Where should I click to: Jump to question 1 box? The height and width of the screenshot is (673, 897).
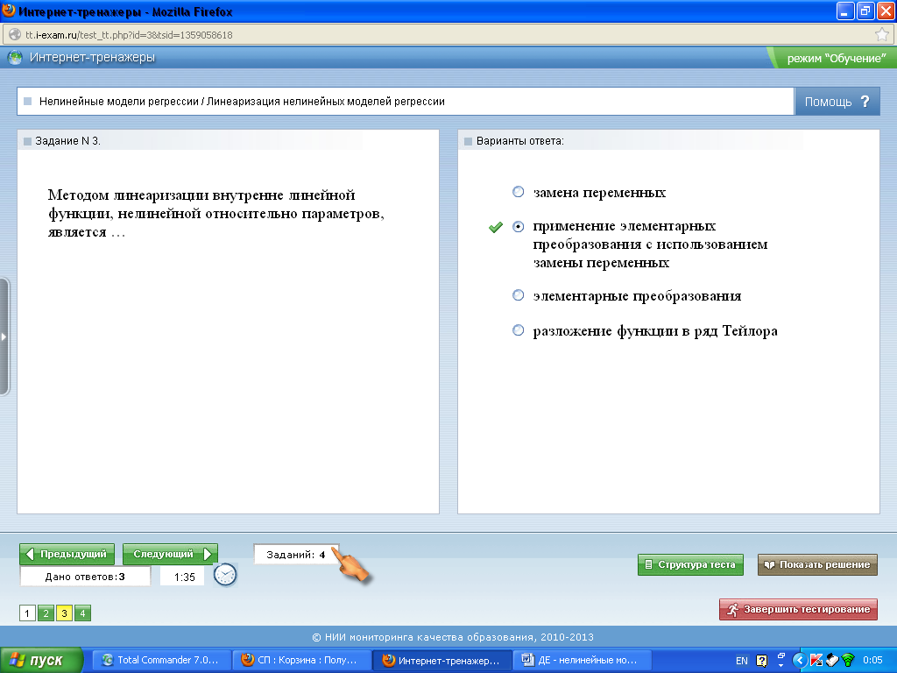(x=27, y=613)
